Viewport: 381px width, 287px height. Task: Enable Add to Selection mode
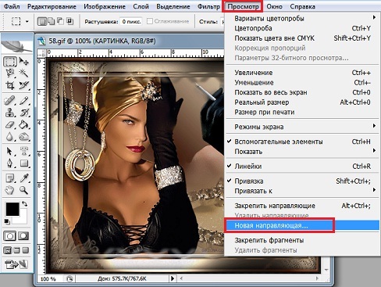(52, 21)
